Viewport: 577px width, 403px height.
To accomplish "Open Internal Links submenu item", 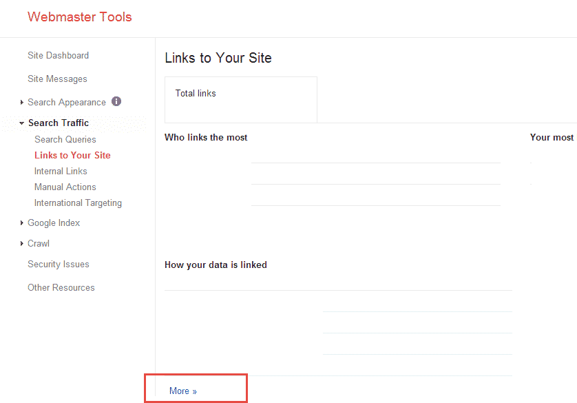I will click(x=61, y=171).
